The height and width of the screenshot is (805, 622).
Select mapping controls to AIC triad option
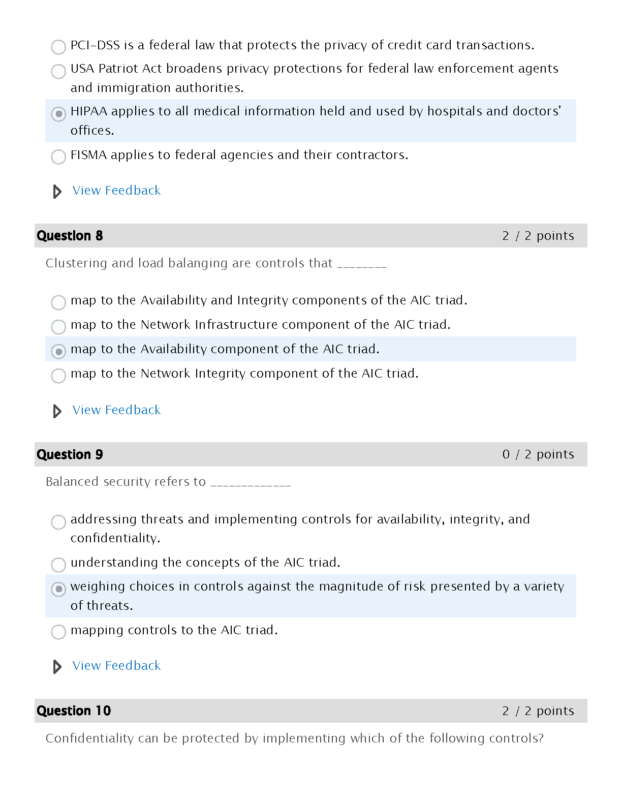tap(58, 632)
